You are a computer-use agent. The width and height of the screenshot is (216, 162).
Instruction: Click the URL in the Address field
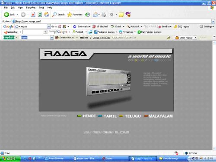[29, 22]
